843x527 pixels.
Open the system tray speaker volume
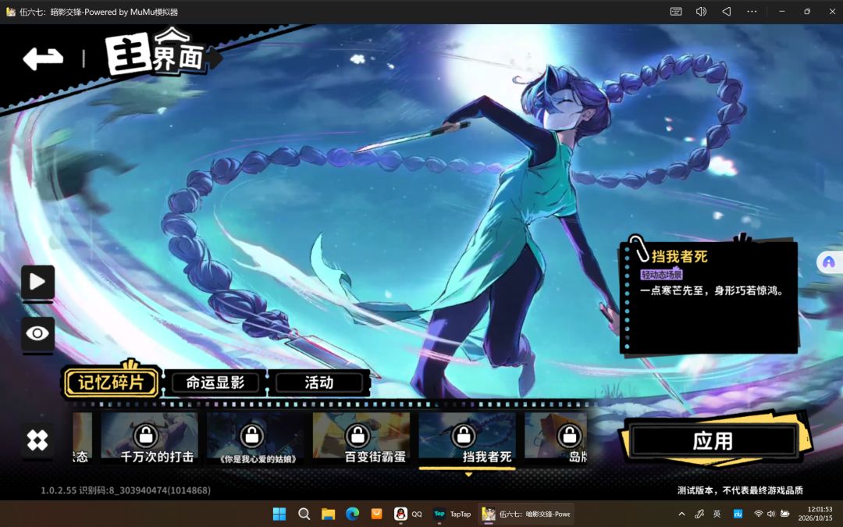point(771,514)
